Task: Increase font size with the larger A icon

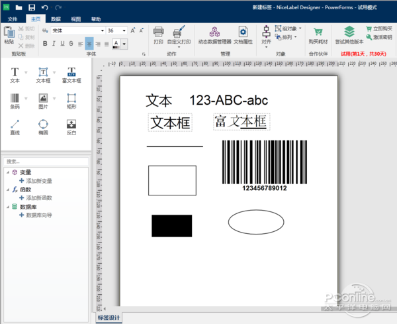Action: tap(133, 30)
